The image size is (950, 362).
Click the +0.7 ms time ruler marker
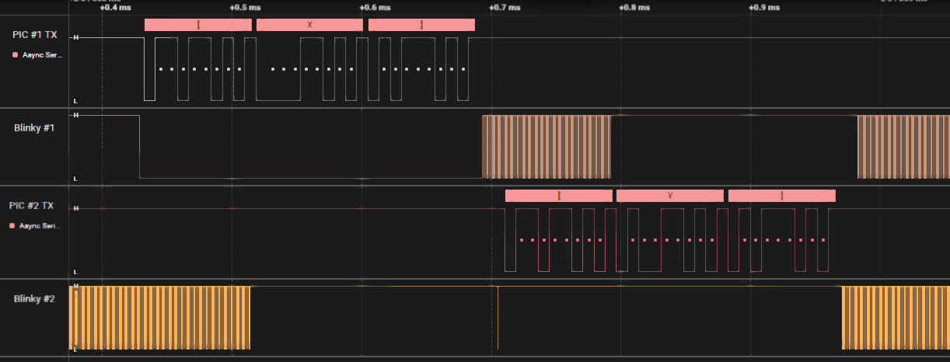coord(505,7)
